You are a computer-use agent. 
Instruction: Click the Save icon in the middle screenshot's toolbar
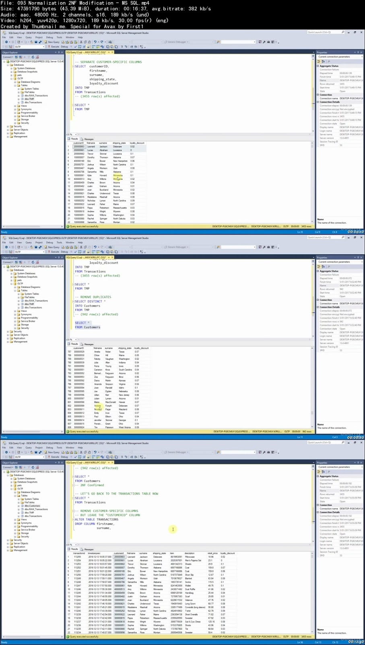click(x=36, y=247)
